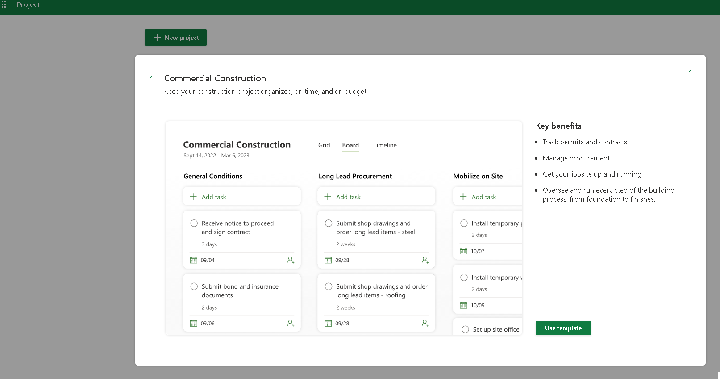Click the General Conditions column header
The width and height of the screenshot is (720, 379).
pos(213,176)
